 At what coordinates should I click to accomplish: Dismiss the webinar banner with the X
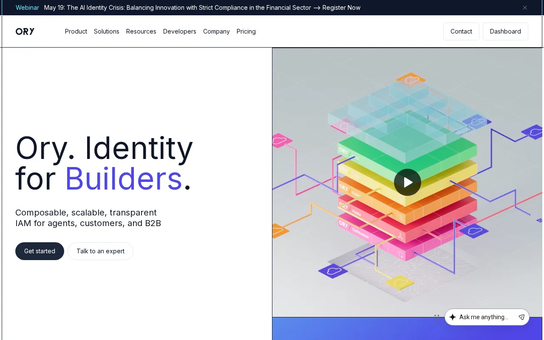(525, 8)
